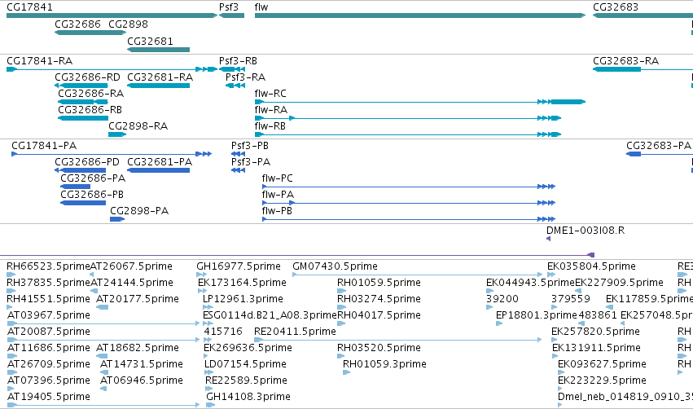
Task: Click the Psf3-RA transcript label
Action: click(246, 77)
